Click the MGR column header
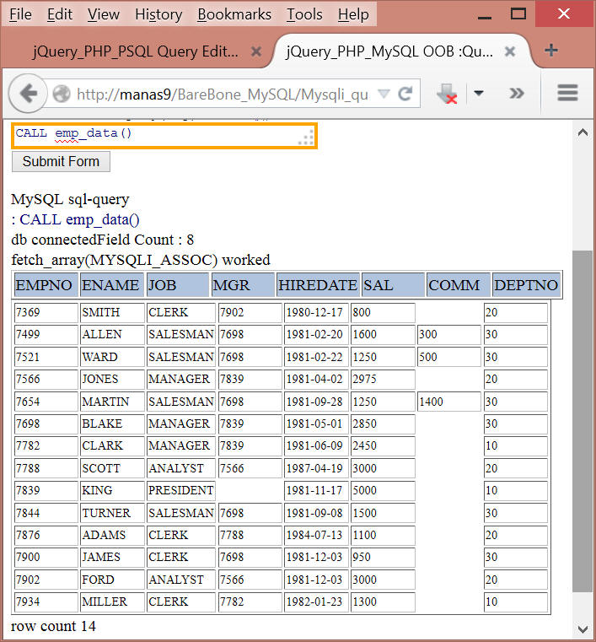Viewport: 596px width, 642px height. 243,284
